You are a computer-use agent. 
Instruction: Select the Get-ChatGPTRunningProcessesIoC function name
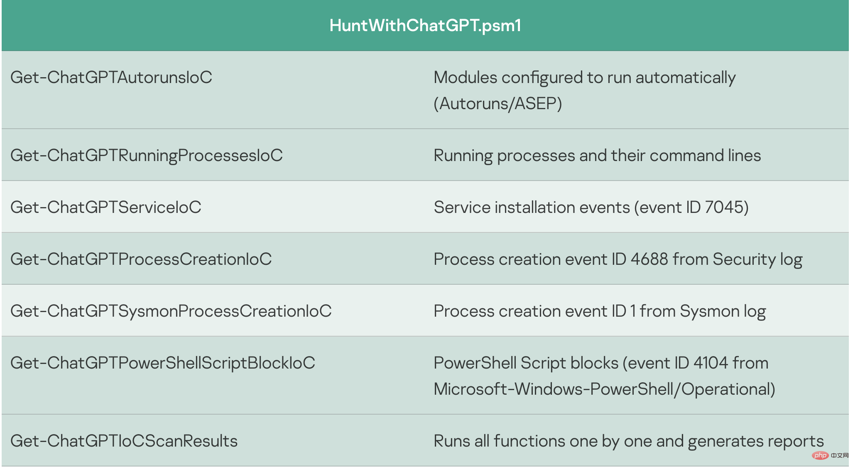[147, 156]
